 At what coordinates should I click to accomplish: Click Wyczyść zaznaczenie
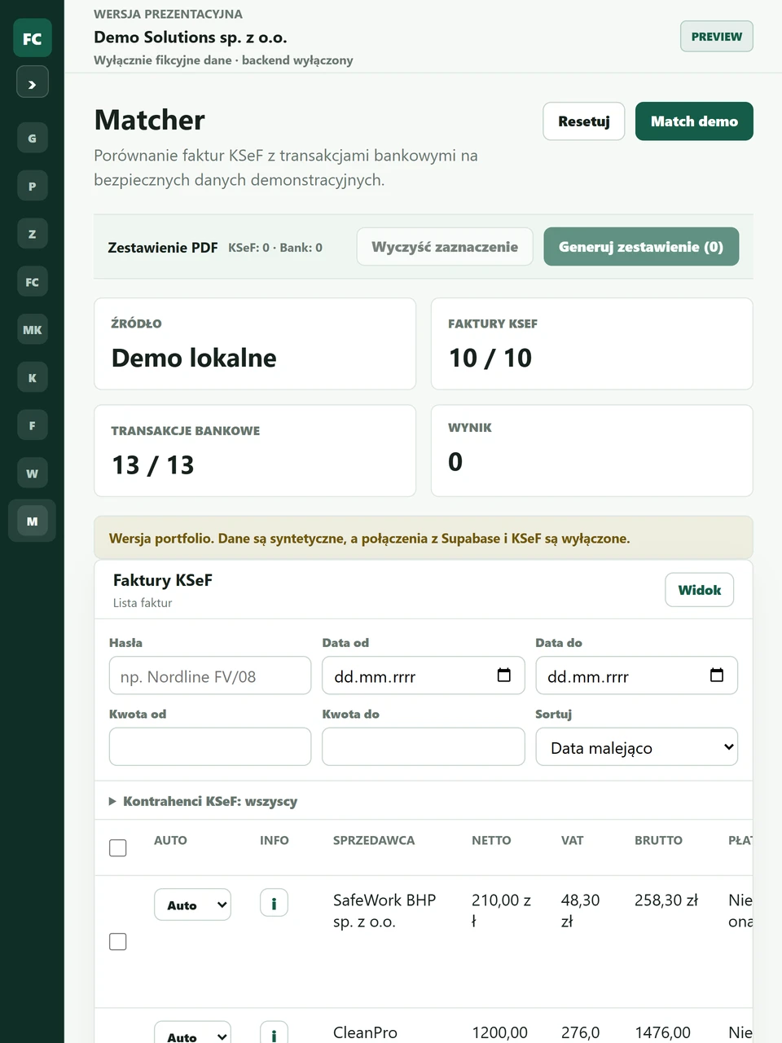coord(445,247)
